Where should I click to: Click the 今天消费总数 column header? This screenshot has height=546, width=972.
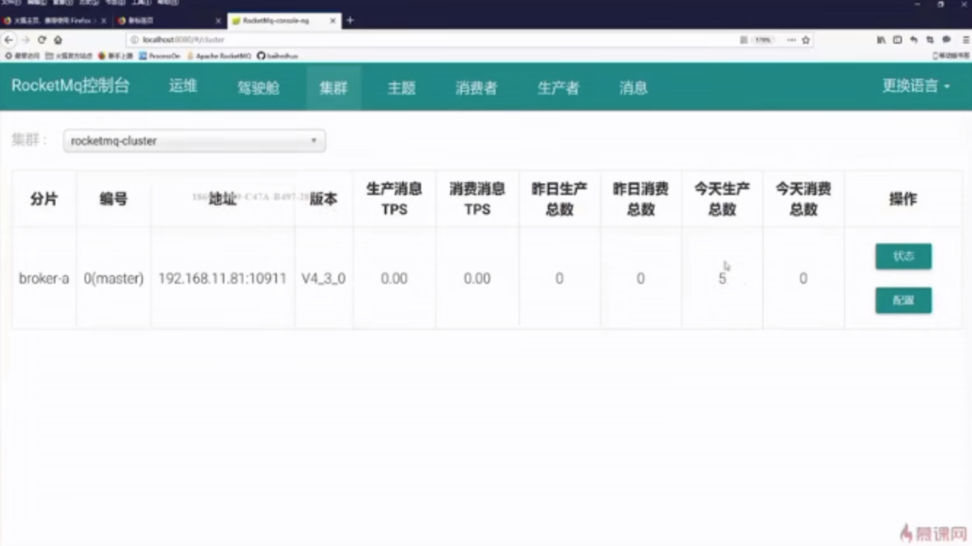[x=803, y=199]
